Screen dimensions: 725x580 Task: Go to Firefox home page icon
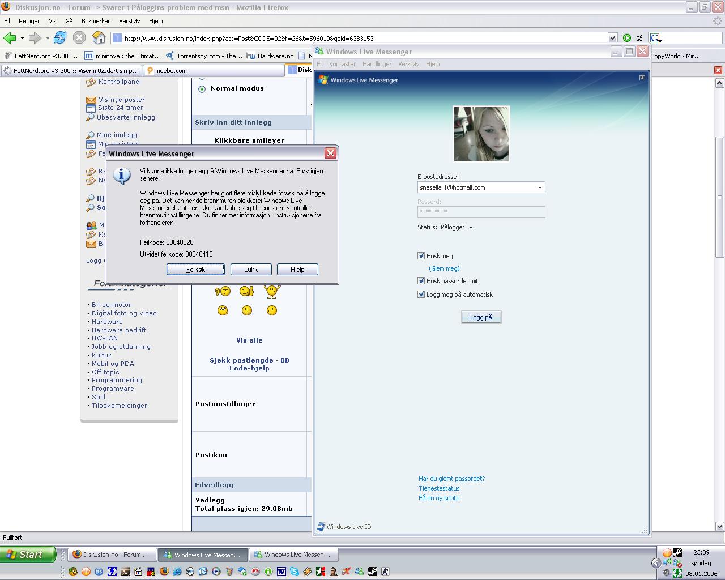tap(99, 38)
